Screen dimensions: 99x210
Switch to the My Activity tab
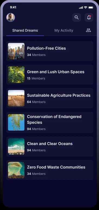[x=64, y=30]
